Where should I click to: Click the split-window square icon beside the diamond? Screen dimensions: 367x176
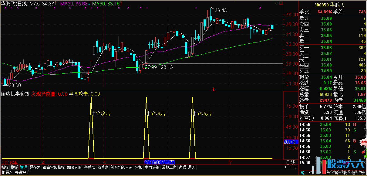[281, 3]
